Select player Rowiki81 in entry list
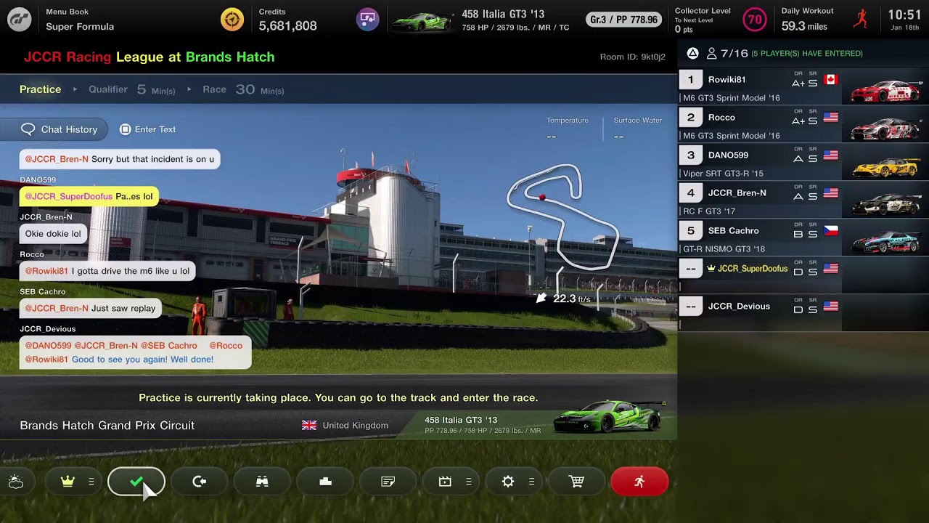This screenshot has width=929, height=523. point(803,86)
